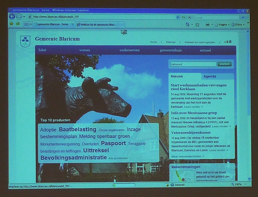
Task: Expand the address bar history dropdown
Action: coord(178,17)
